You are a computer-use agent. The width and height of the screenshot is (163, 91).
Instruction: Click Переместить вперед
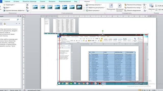pos(133,5)
